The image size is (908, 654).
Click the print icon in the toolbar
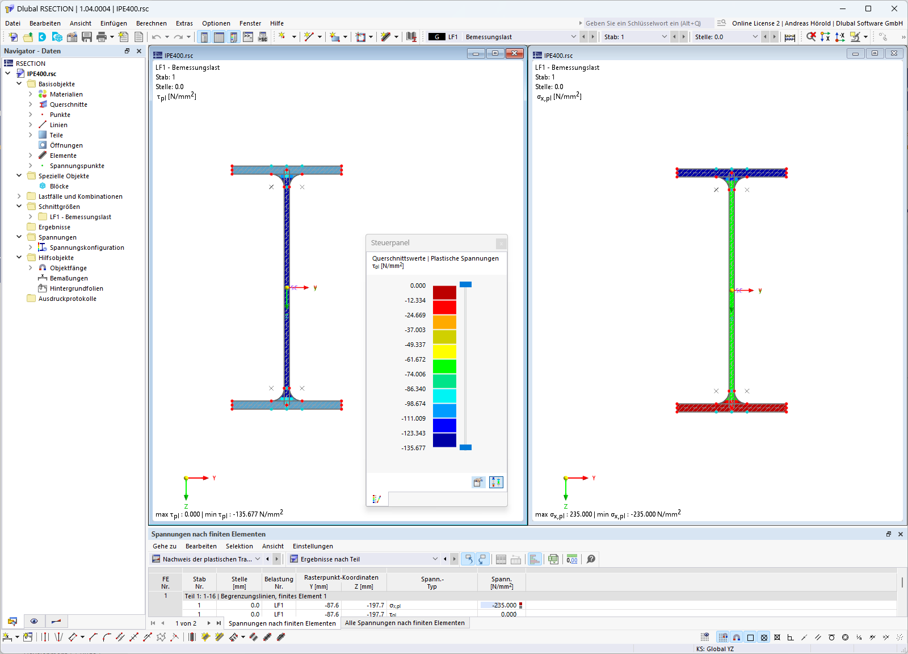point(102,37)
